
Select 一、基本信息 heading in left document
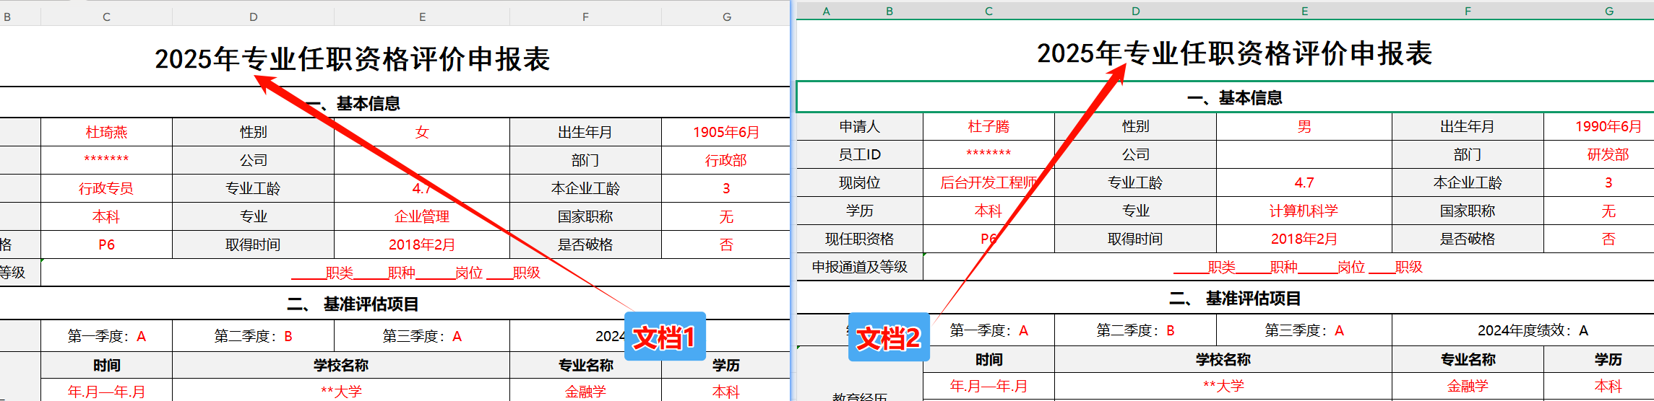[353, 103]
